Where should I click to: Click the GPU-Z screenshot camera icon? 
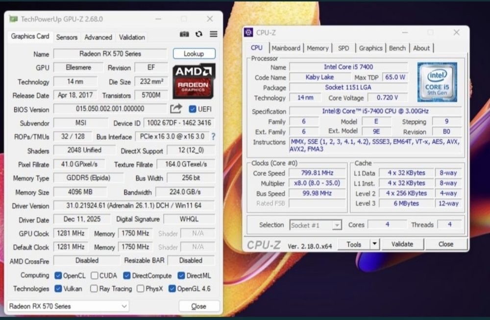(x=184, y=34)
